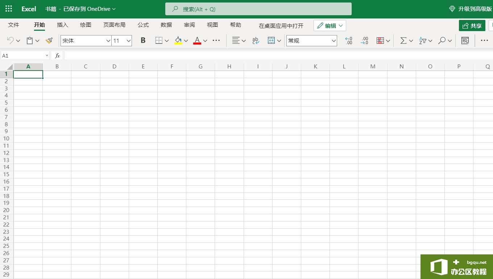Expand the Paste options dropdown
Image resolution: width=493 pixels, height=279 pixels.
[x=37, y=41]
